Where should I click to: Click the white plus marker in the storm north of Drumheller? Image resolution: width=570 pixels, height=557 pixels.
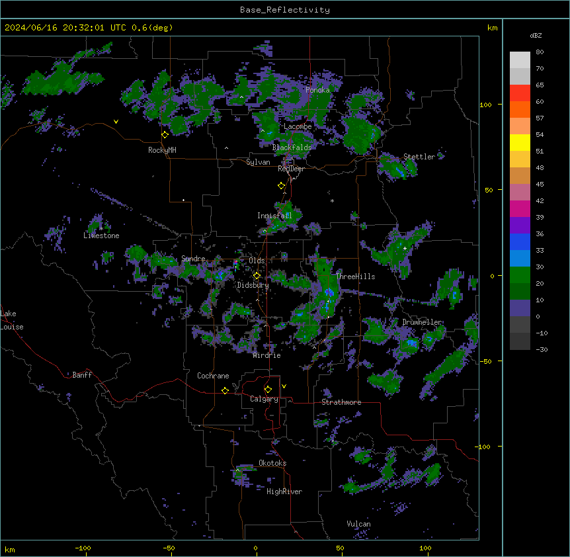pyautogui.click(x=405, y=248)
